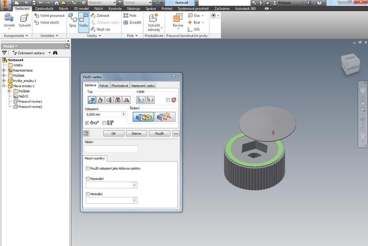Enable the Maximální checkbox
This screenshot has height=246, width=368.
(x=87, y=179)
